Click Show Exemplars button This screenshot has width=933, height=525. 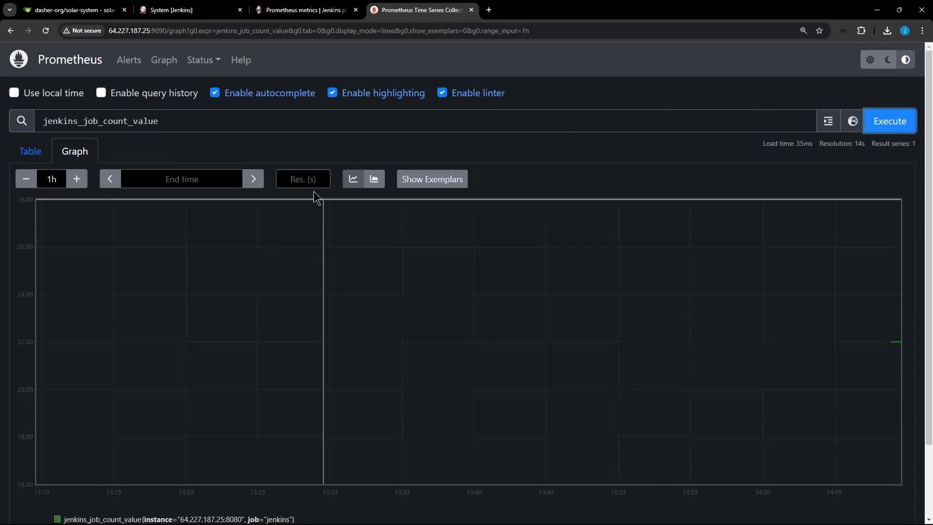[432, 179]
